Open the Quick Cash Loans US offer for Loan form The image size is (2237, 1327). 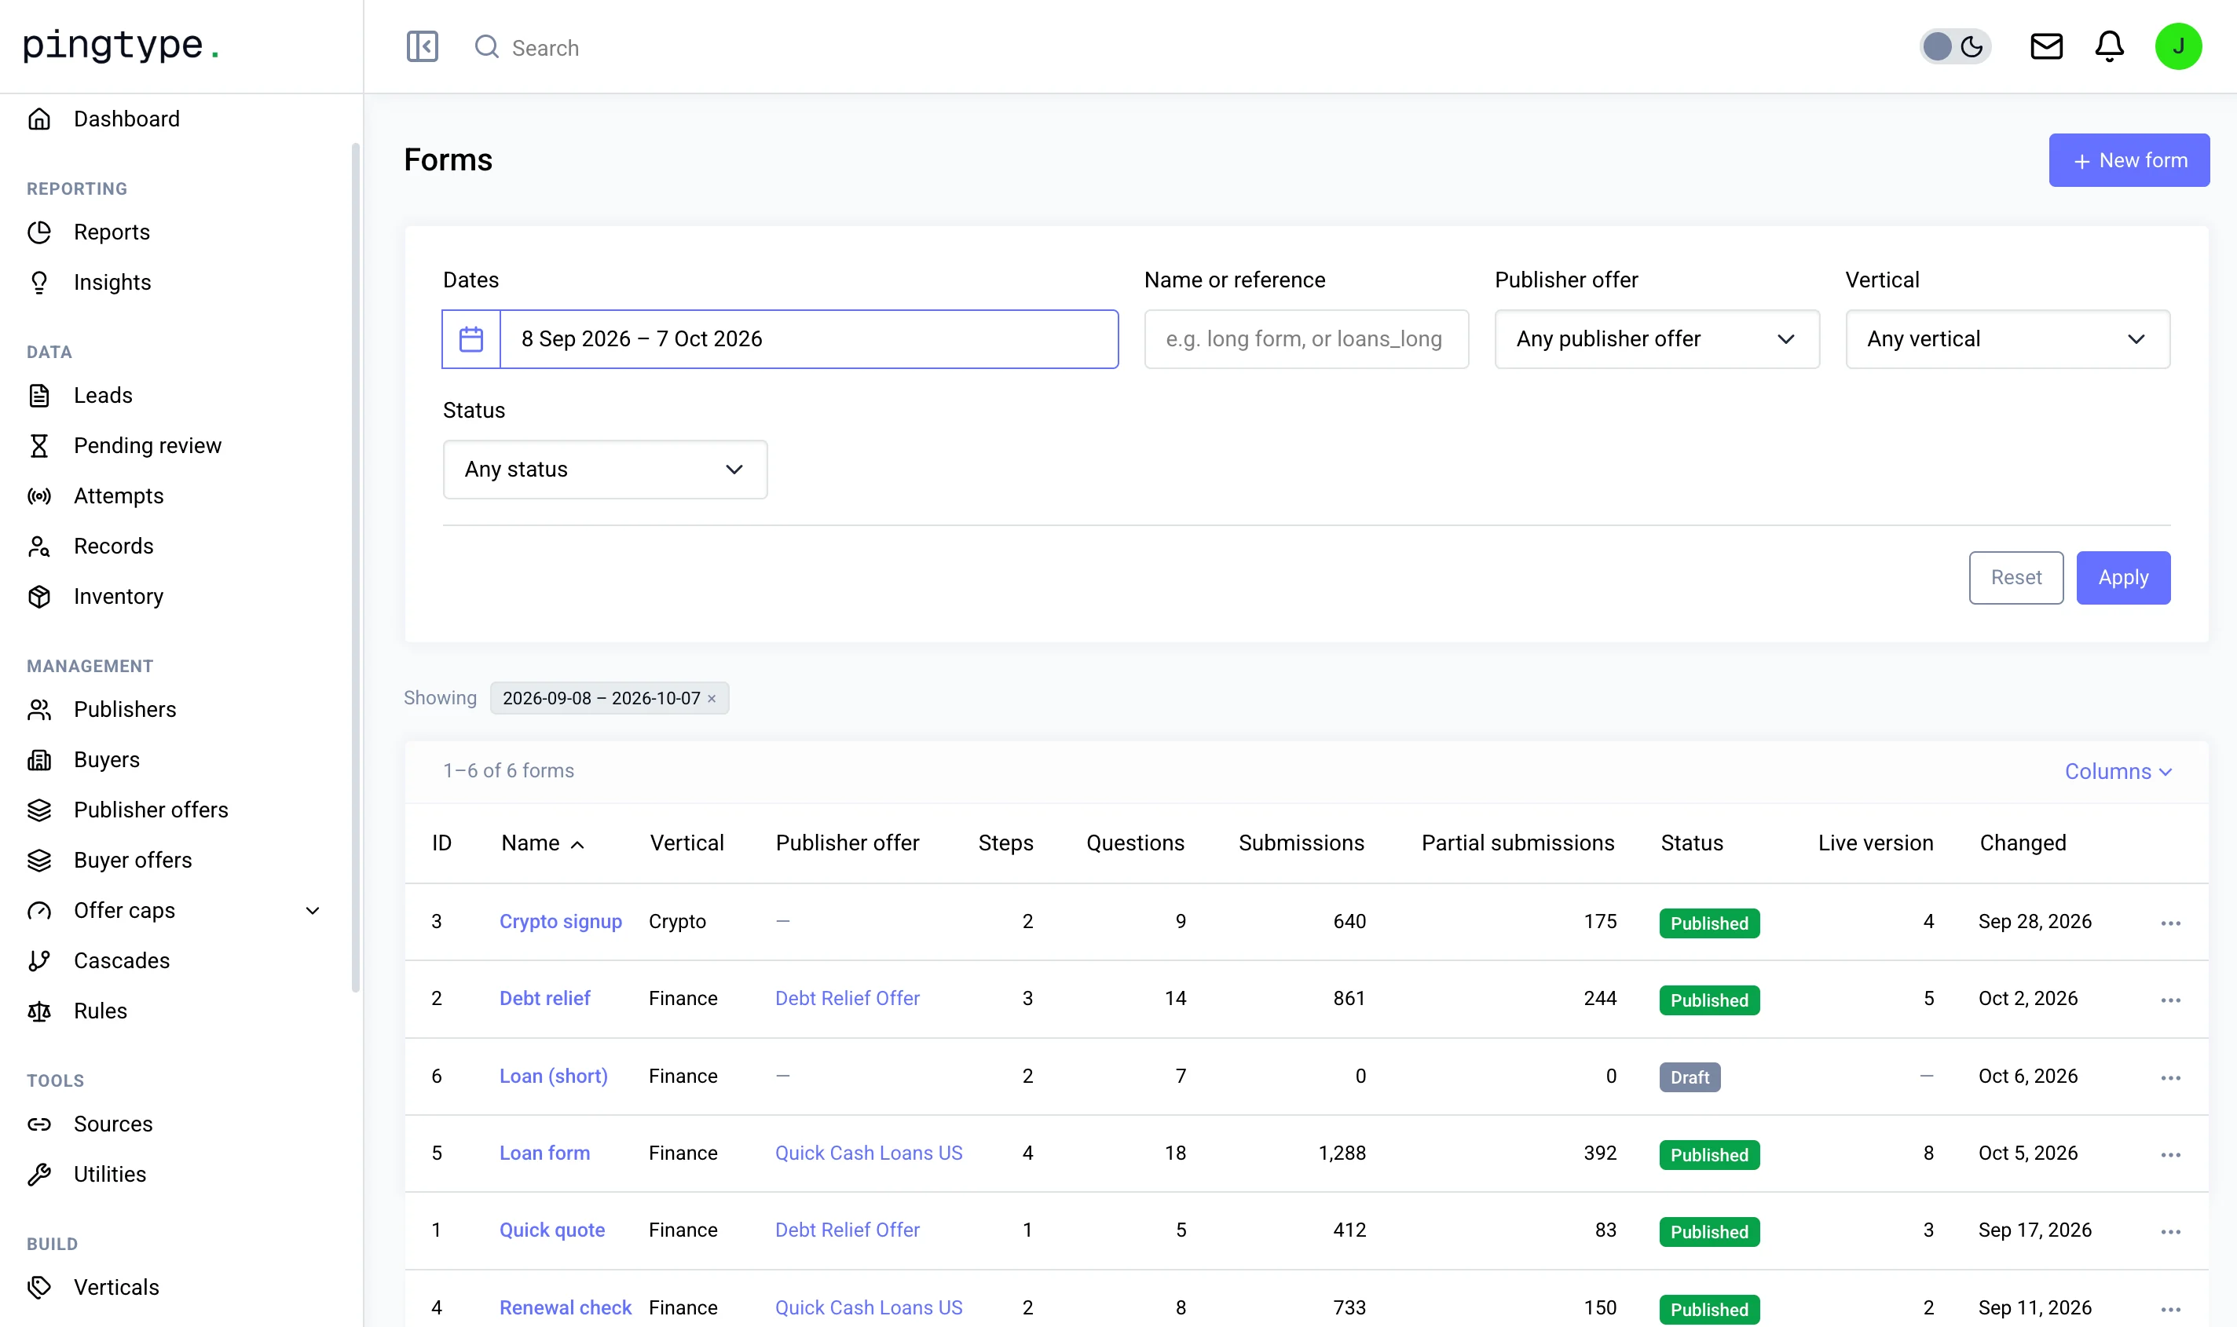point(869,1153)
